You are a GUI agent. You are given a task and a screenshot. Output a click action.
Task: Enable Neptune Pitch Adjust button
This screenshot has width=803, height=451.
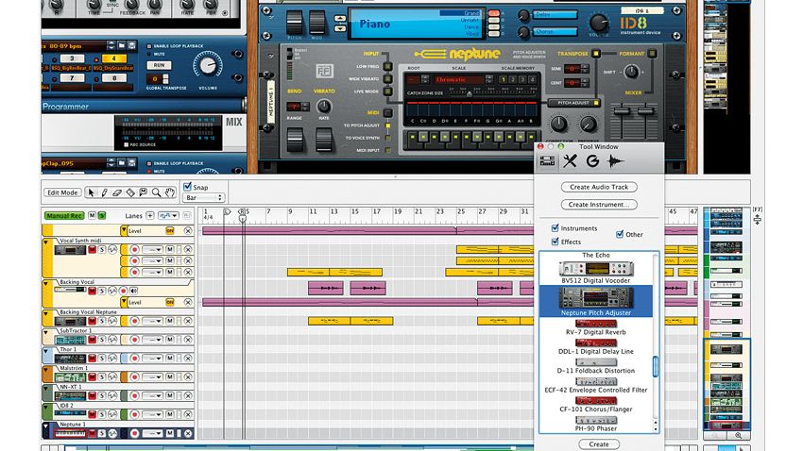coord(573,103)
